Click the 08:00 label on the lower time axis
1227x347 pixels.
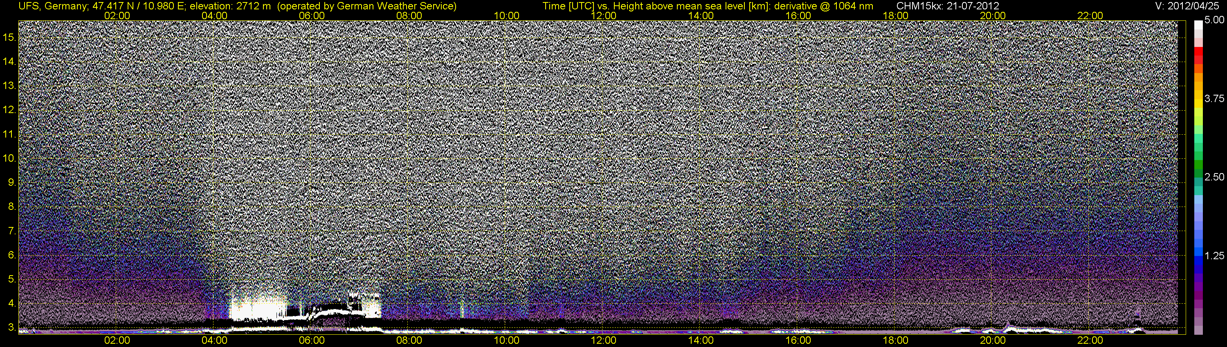point(409,340)
